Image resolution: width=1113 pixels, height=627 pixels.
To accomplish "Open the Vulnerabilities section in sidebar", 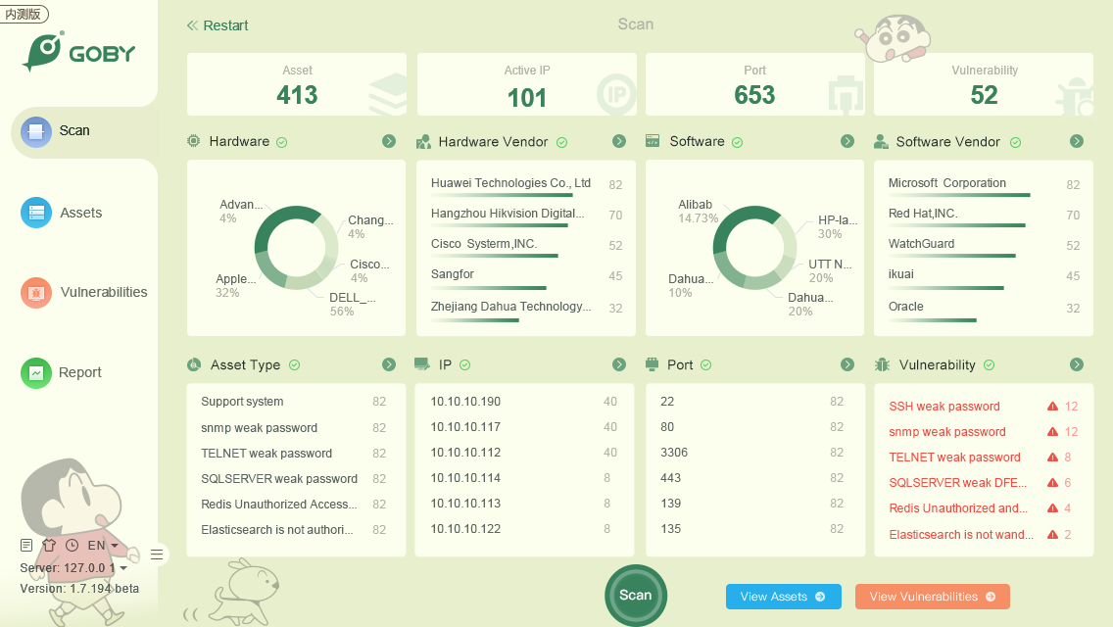I will [103, 292].
